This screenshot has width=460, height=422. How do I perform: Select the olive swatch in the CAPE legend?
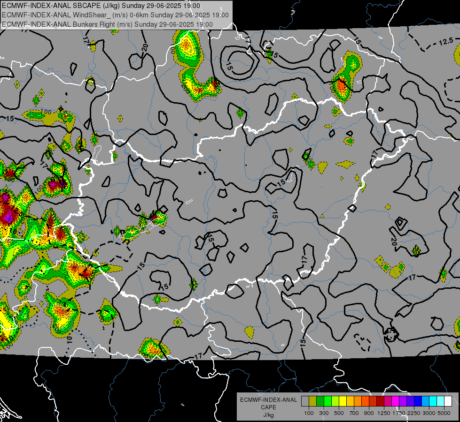click(x=313, y=401)
